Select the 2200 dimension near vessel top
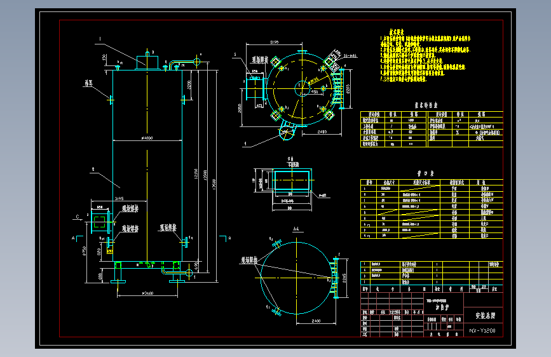 (x=189, y=85)
